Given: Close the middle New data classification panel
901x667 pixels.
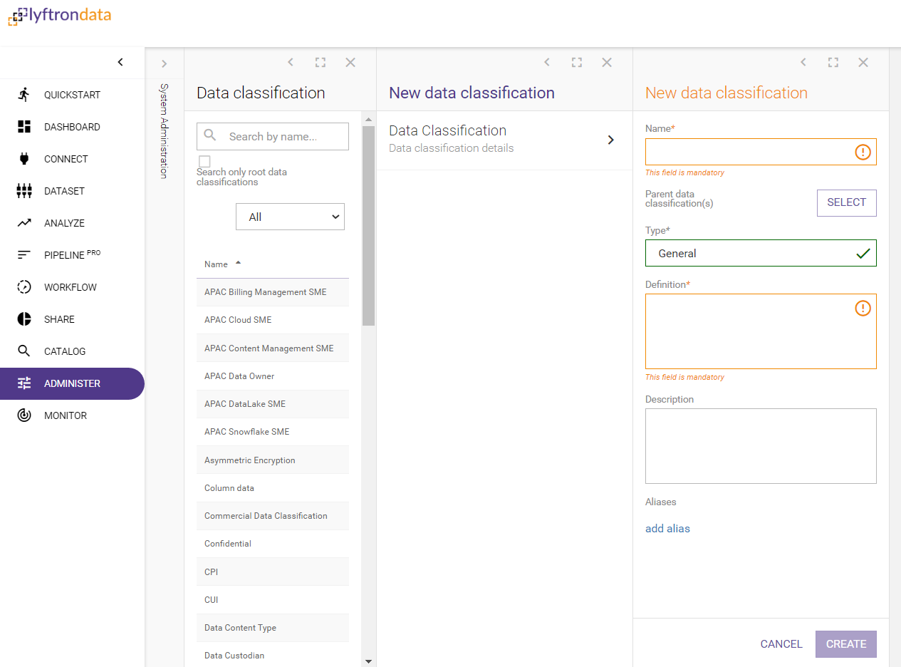Looking at the screenshot, I should click(607, 63).
